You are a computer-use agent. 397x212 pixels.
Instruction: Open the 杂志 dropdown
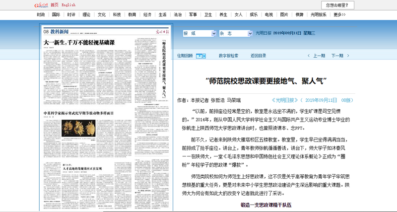click(235, 33)
